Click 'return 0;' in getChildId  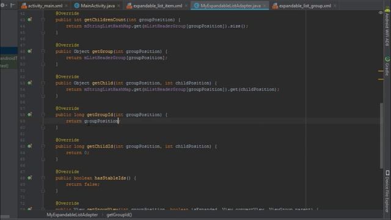[78, 153]
